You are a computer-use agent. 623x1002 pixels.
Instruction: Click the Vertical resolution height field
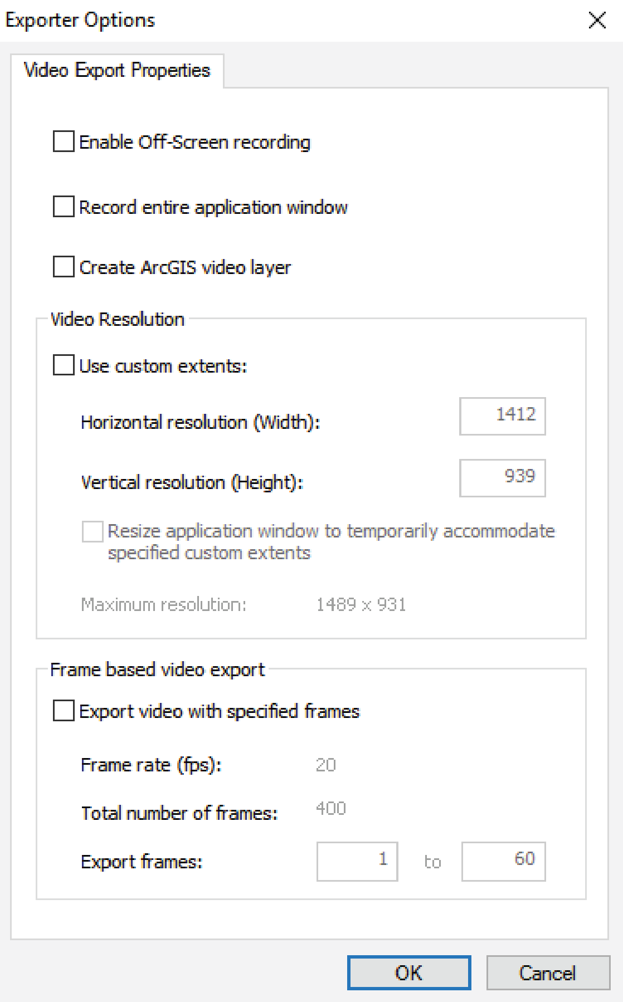coord(502,478)
